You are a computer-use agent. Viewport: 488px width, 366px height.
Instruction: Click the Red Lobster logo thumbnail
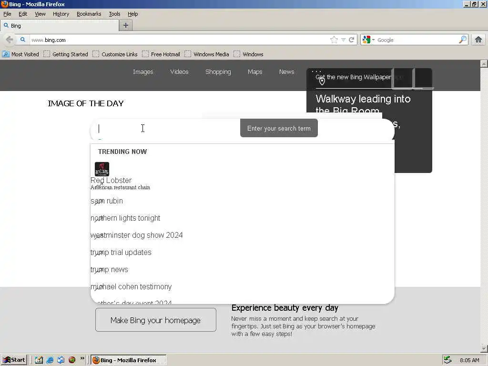[x=102, y=169]
